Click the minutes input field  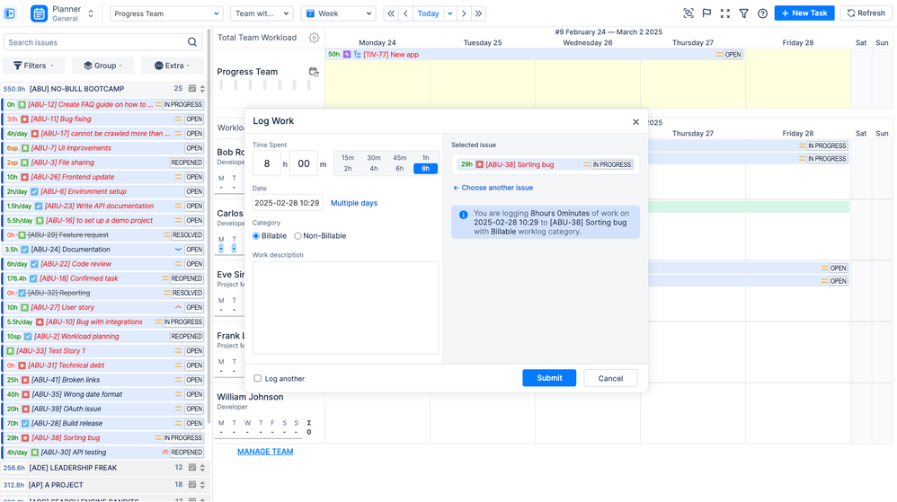tap(304, 164)
